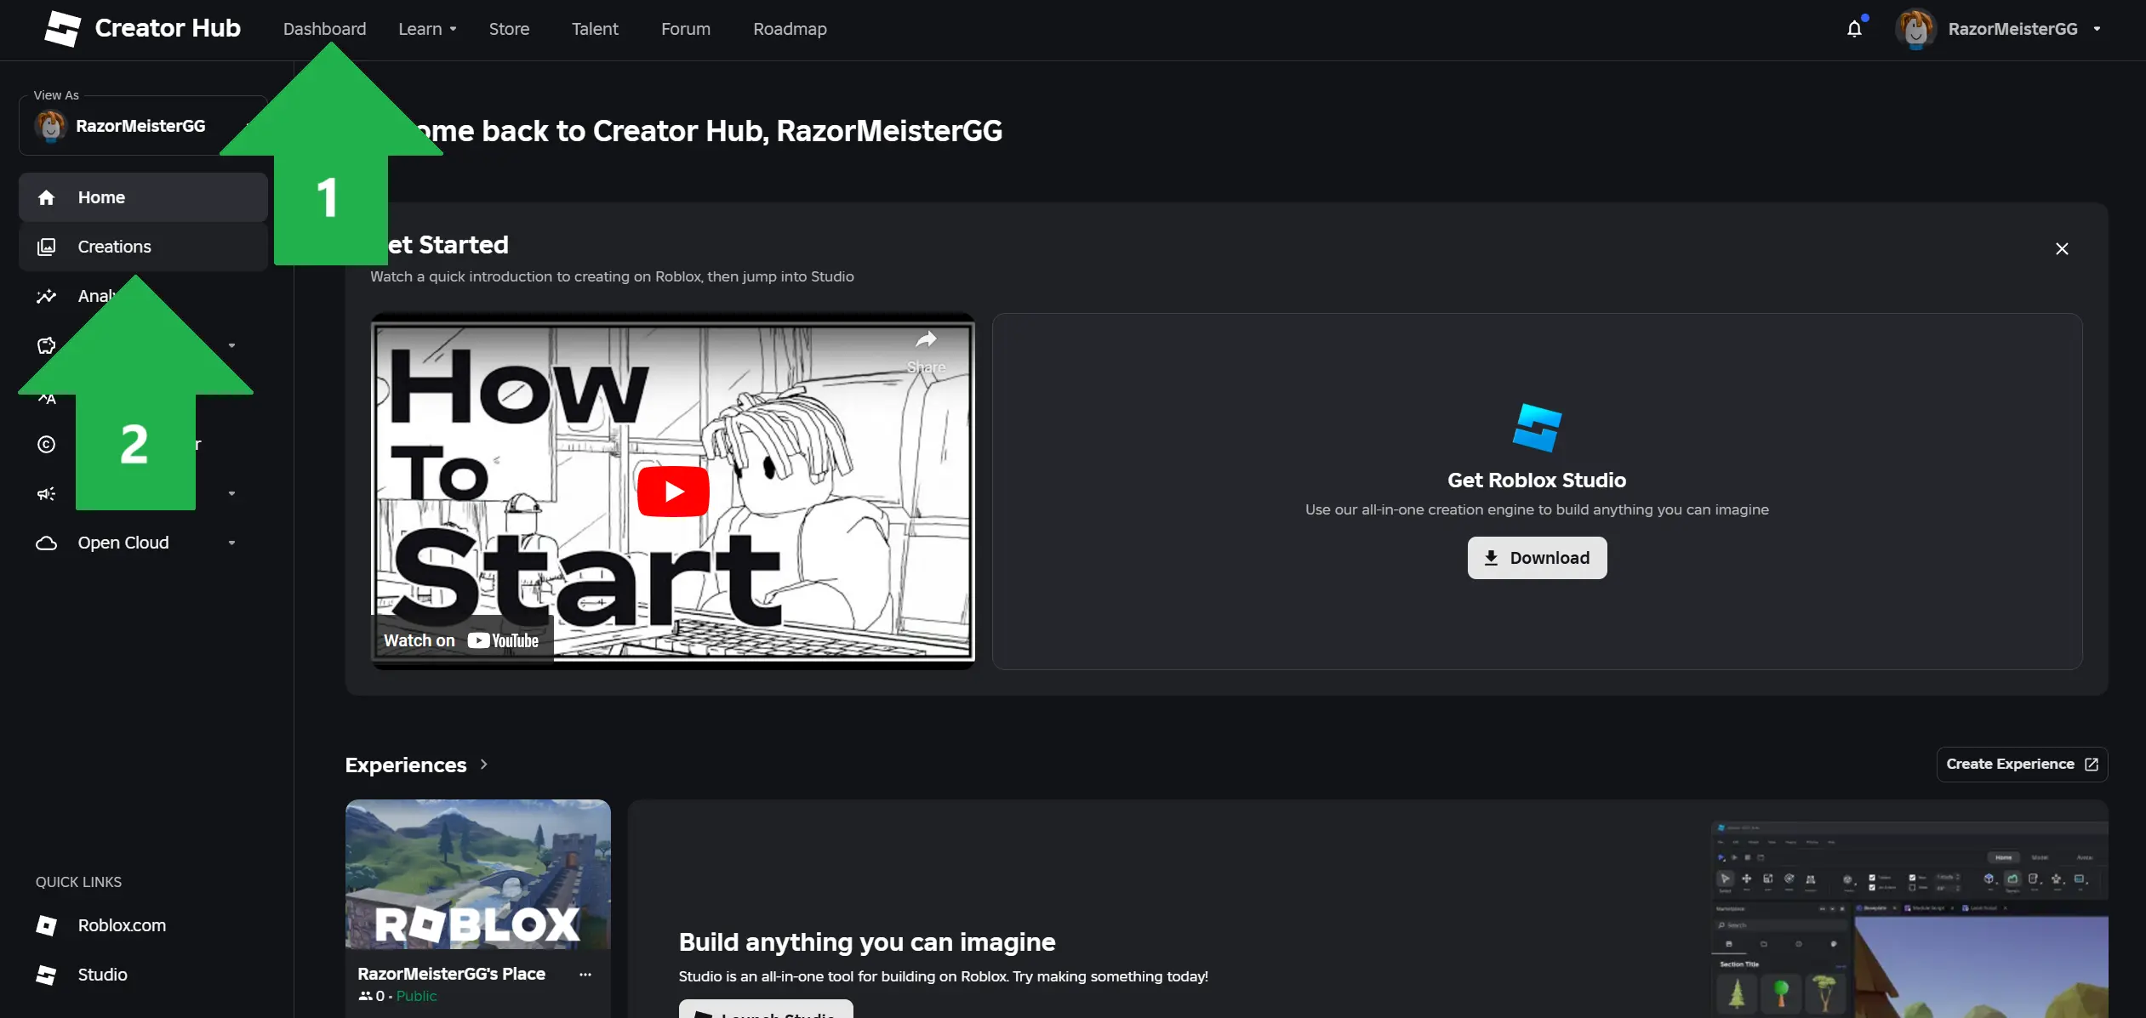Click the Public status label

416,996
